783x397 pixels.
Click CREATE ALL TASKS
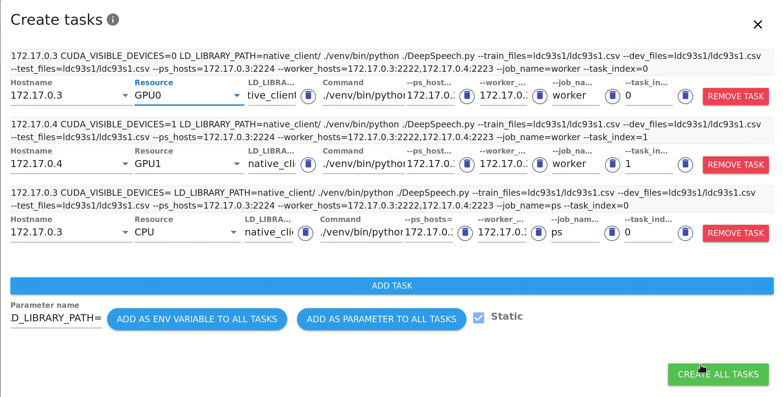(718, 374)
